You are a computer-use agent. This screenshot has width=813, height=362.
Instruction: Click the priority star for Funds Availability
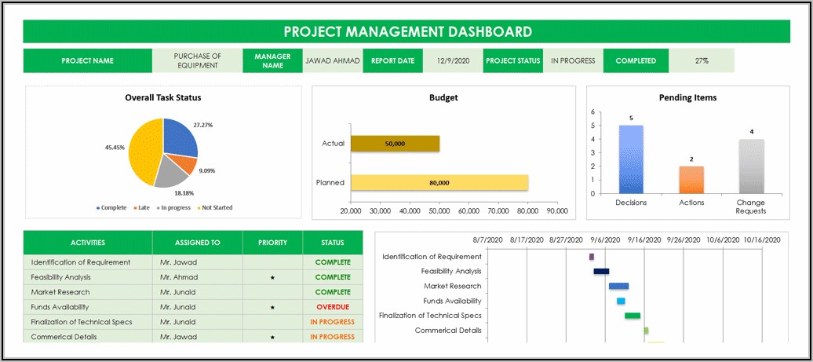click(x=272, y=307)
